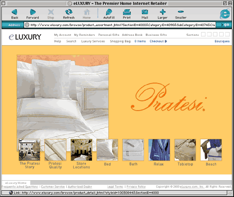Select the Bath category thumbnail

coord(133,150)
